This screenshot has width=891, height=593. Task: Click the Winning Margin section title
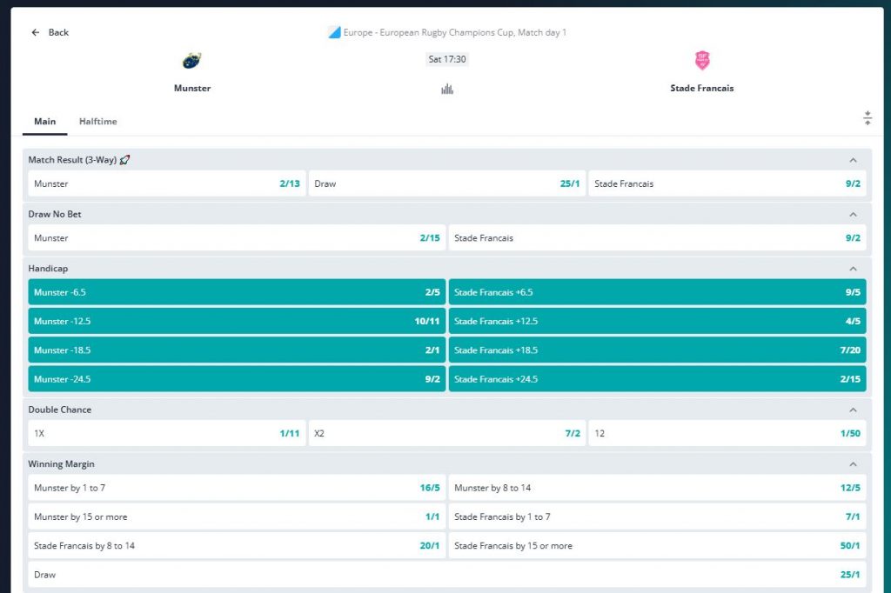(62, 464)
